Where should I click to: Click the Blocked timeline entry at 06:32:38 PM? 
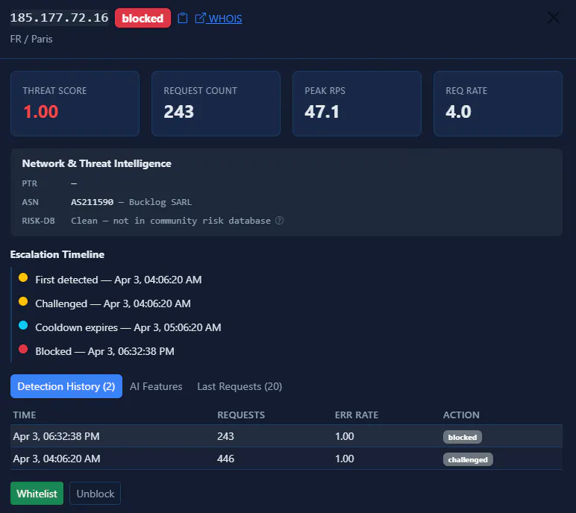tap(104, 351)
